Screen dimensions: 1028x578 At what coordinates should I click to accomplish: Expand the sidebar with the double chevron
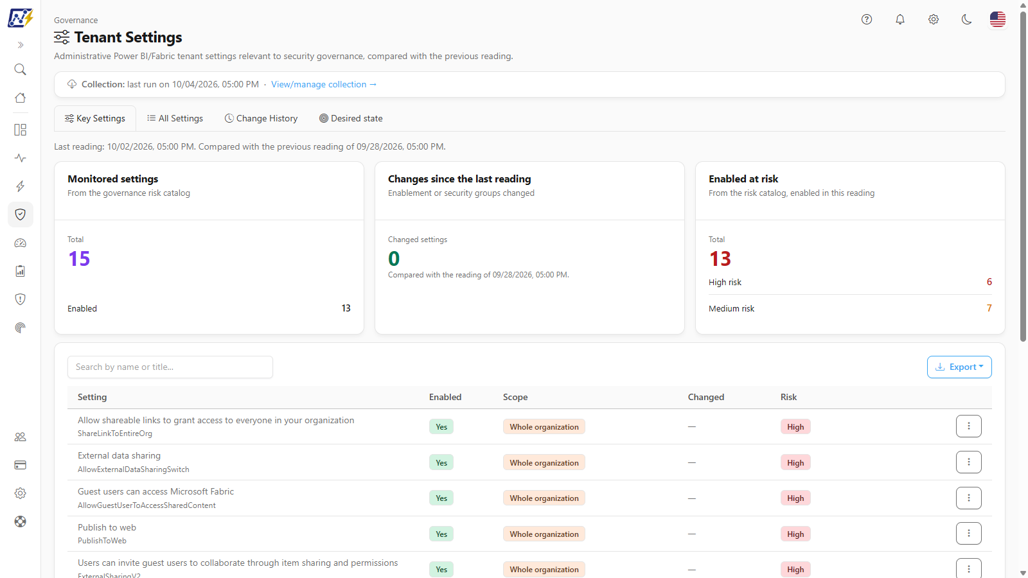[21, 45]
